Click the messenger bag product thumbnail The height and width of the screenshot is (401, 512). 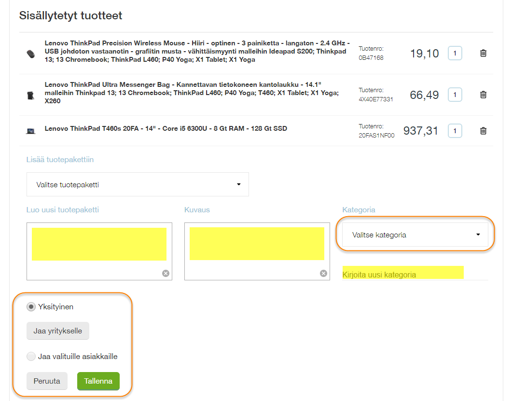(x=30, y=95)
